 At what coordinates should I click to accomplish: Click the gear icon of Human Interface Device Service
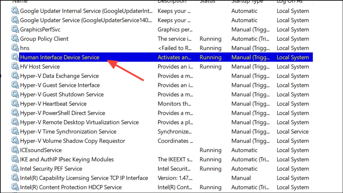(x=15, y=57)
